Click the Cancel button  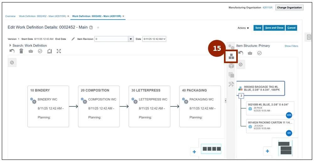pyautogui.click(x=291, y=28)
